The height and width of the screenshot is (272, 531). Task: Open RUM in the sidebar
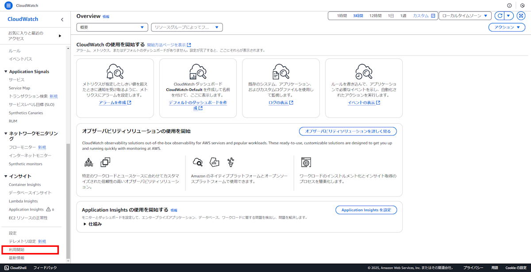tap(13, 121)
